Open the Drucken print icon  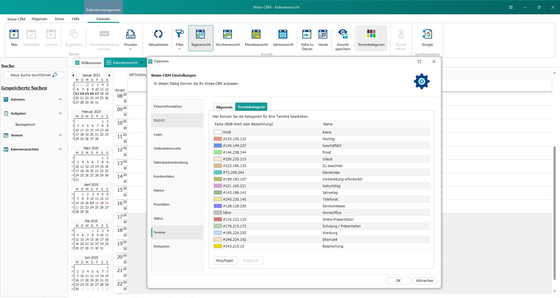pos(130,34)
